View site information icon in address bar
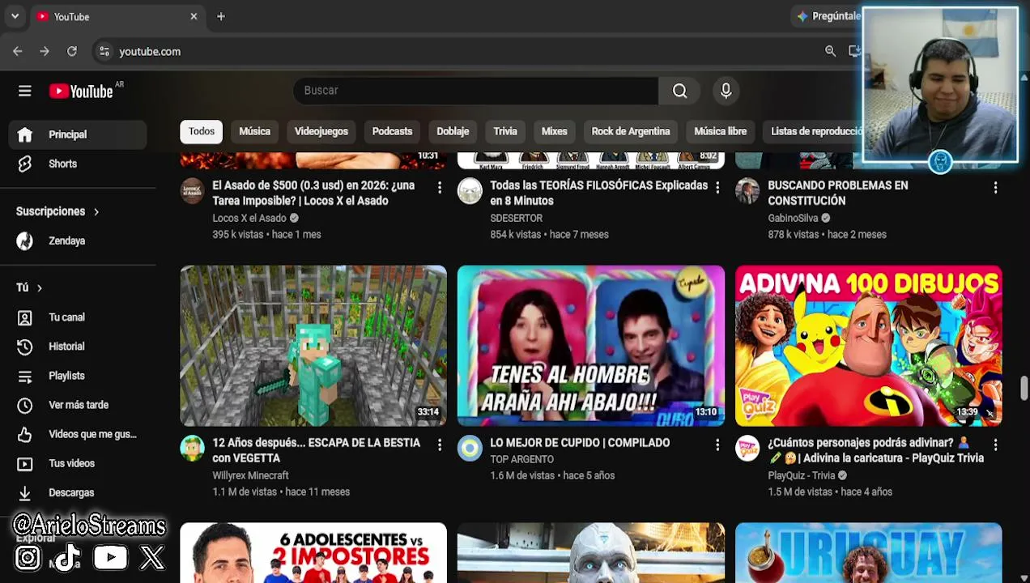1030x583 pixels. [104, 51]
